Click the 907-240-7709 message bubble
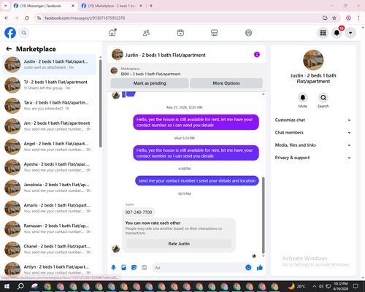This screenshot has width=365, height=292. [139, 212]
